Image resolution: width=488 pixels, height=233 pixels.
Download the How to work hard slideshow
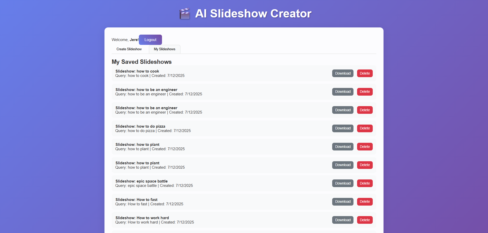[x=343, y=220]
